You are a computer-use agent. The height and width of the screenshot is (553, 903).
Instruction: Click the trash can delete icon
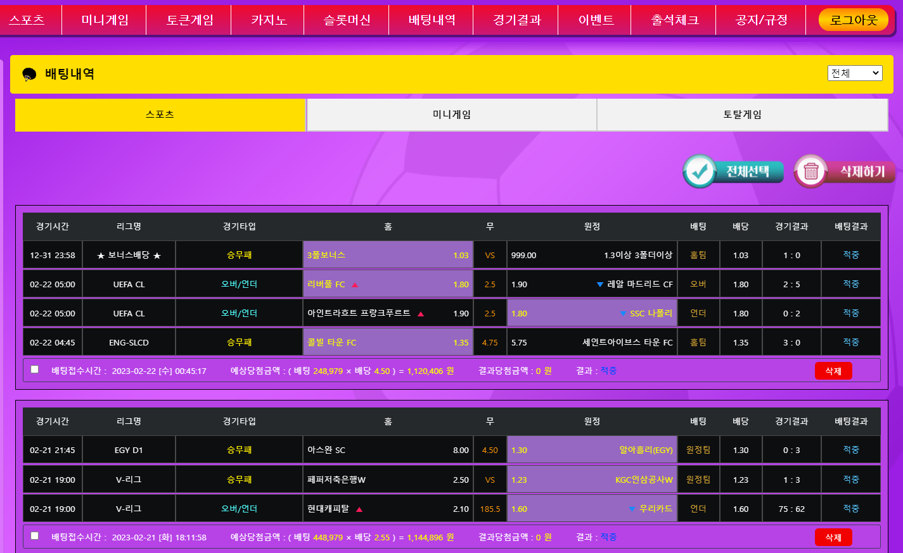coord(811,171)
